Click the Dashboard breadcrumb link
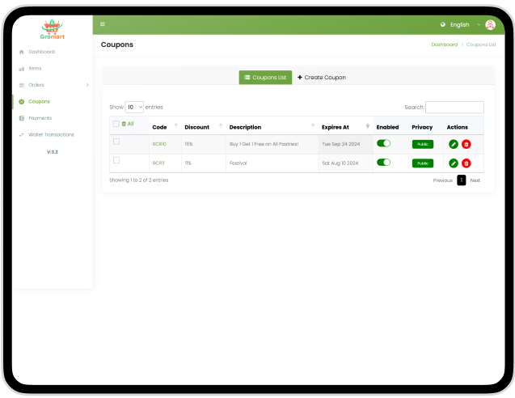 (444, 45)
